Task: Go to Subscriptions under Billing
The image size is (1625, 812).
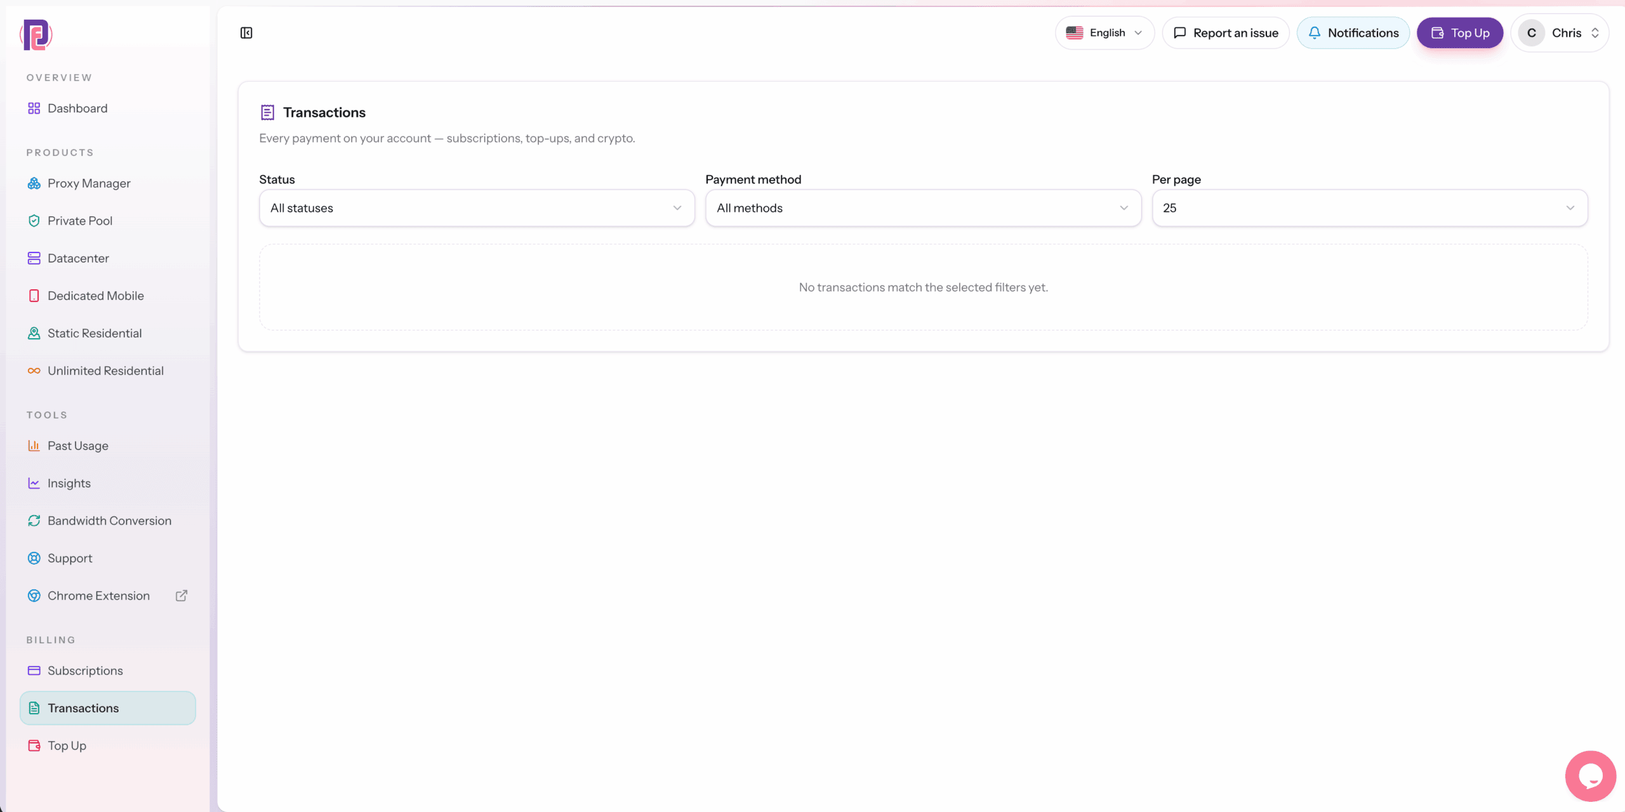Action: coord(108,671)
